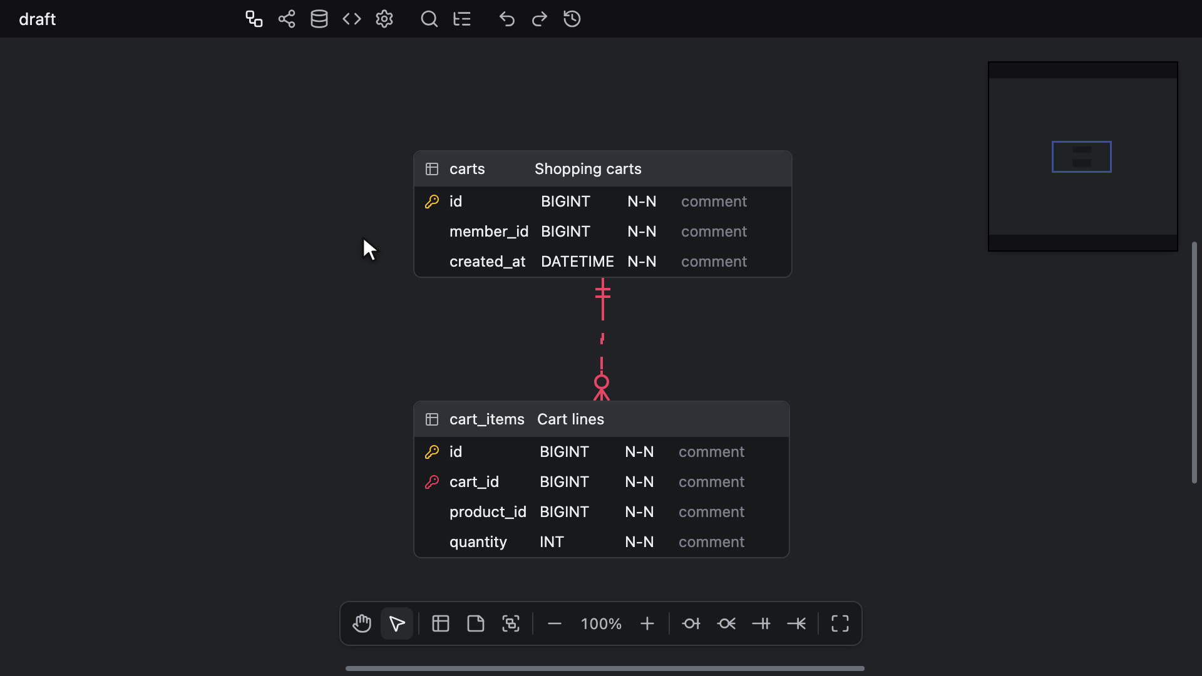
Task: Click the minimap viewport rectangle
Action: tap(1081, 156)
